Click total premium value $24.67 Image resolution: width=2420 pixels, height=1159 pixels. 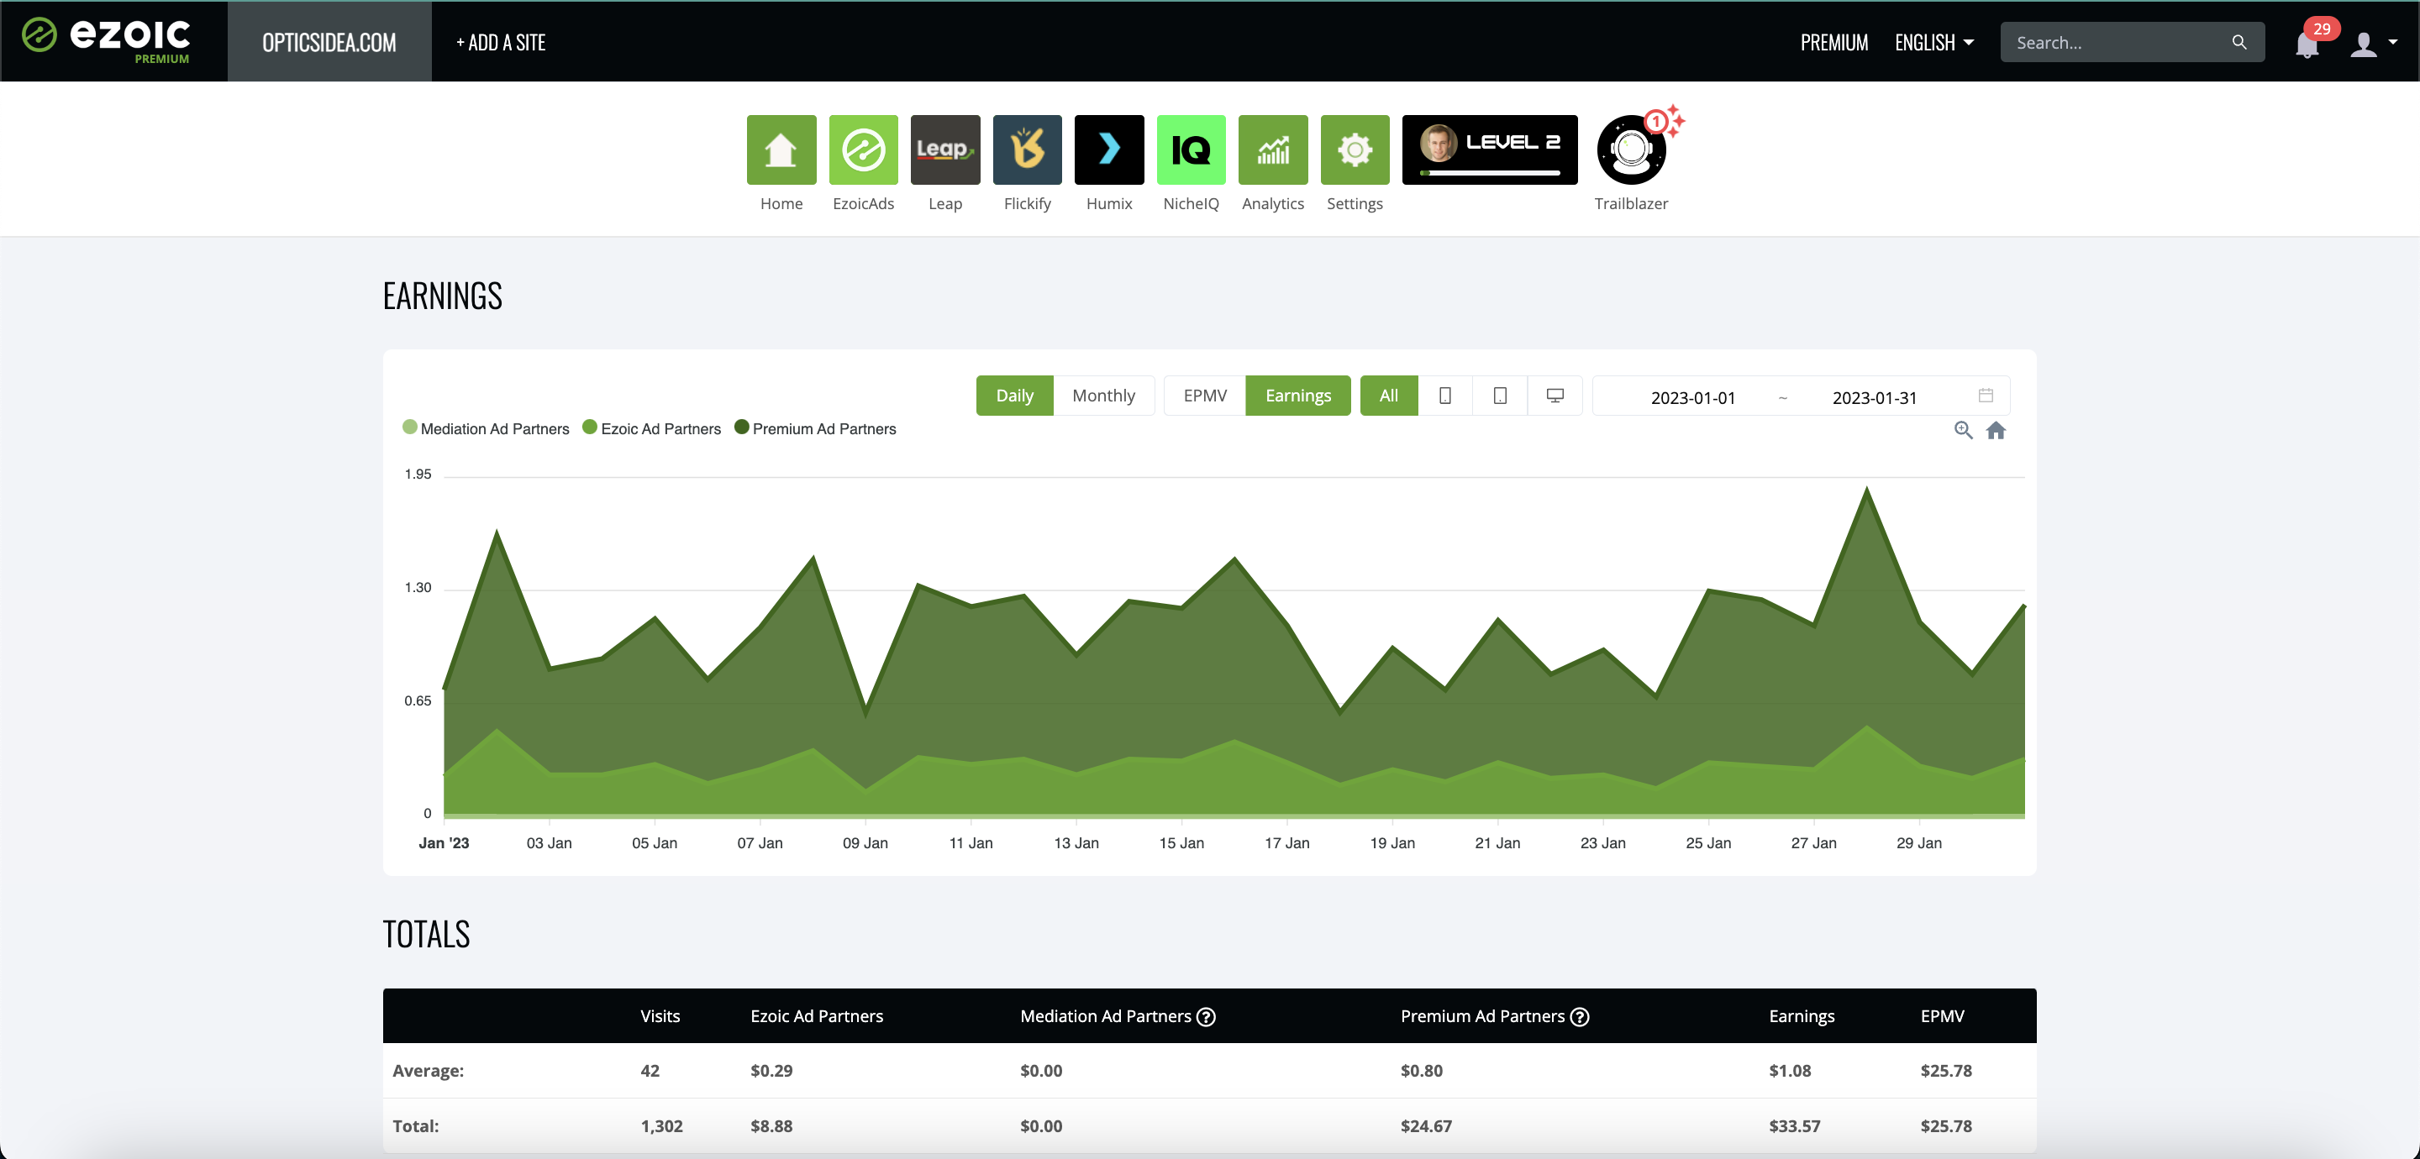(x=1426, y=1125)
